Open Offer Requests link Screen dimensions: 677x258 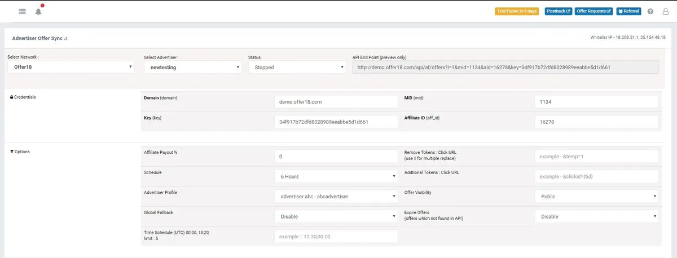594,11
